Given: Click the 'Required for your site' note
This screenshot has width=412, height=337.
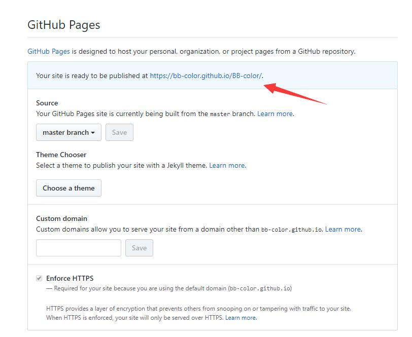Looking at the screenshot, I should tap(169, 288).
